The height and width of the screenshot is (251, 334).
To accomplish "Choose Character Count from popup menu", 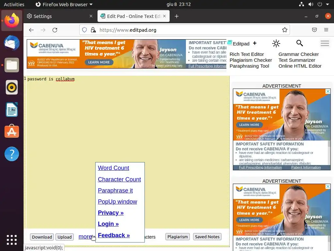I will tap(119, 179).
